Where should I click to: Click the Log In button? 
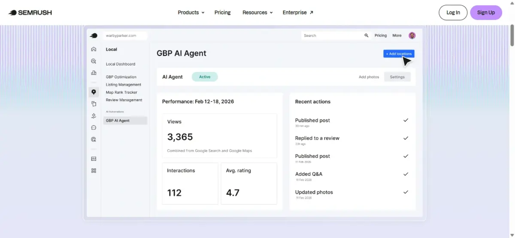point(453,12)
